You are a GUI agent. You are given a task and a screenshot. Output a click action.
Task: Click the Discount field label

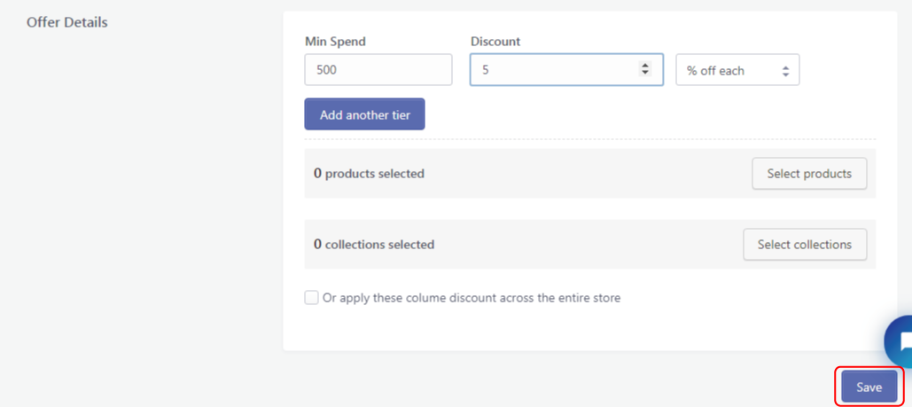tap(495, 42)
